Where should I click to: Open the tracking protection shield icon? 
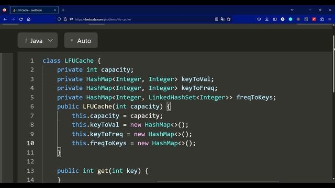pyautogui.click(x=59, y=19)
